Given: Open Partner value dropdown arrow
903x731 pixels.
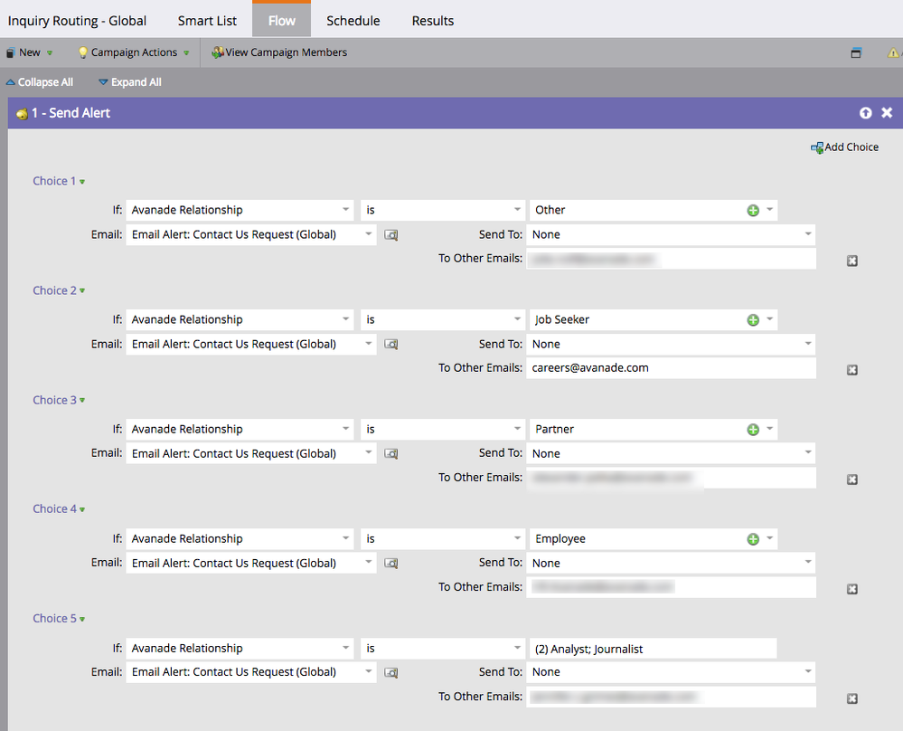Looking at the screenshot, I should 769,429.
